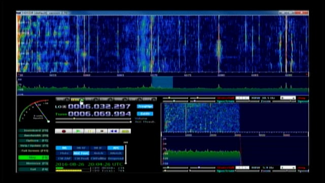Open Bandwidth [F6] settings
This screenshot has height=183, width=325.
pos(34,136)
